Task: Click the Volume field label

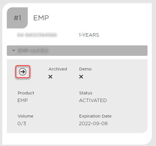Action: 25,116
